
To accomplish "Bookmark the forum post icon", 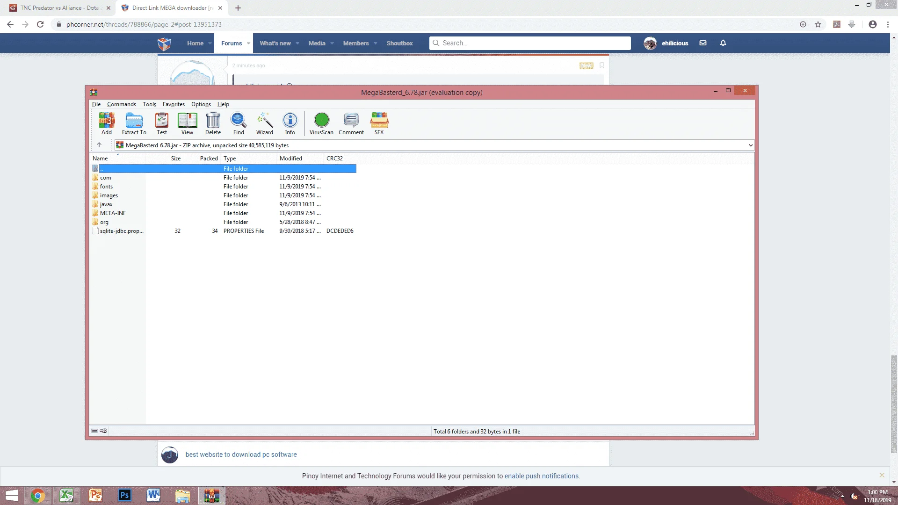I will pos(602,65).
